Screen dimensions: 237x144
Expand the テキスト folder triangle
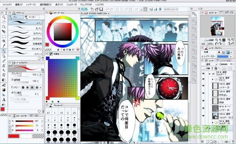tap(213, 79)
